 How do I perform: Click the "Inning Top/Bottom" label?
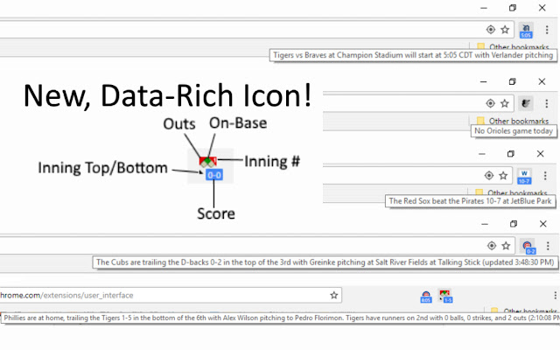click(103, 168)
